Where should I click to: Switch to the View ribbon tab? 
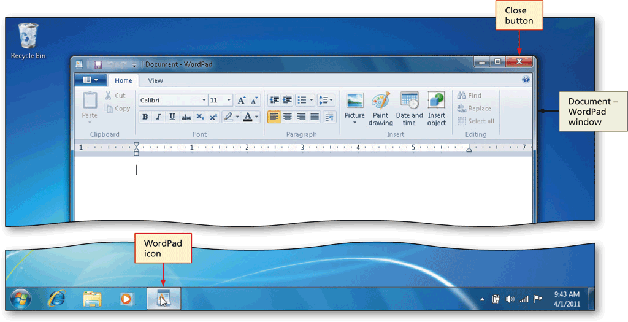click(x=155, y=80)
